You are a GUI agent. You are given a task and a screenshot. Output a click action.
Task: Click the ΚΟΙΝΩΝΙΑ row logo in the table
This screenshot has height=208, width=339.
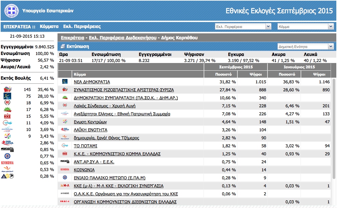point(65,169)
